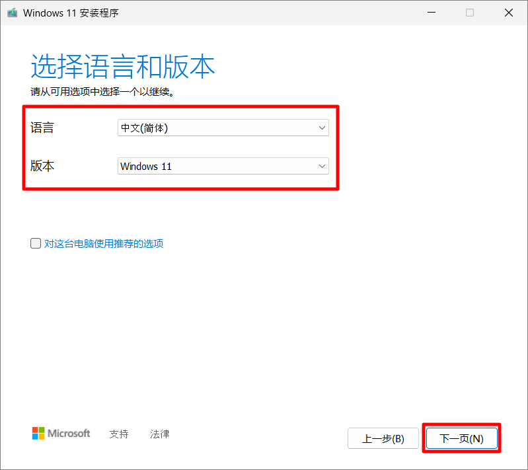Image resolution: width=528 pixels, height=470 pixels.
Task: Click the chevron arrow of the 版本 combo box
Action: click(x=322, y=166)
